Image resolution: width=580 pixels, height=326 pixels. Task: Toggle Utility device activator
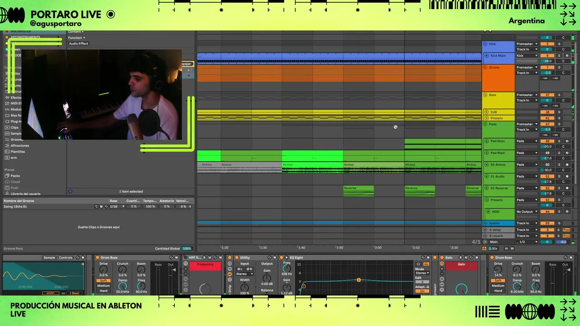(x=237, y=258)
